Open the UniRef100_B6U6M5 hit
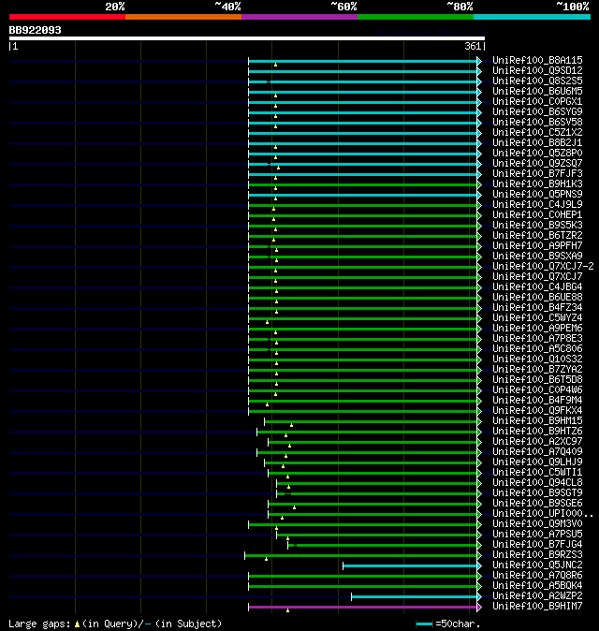This screenshot has width=599, height=631. coord(537,92)
